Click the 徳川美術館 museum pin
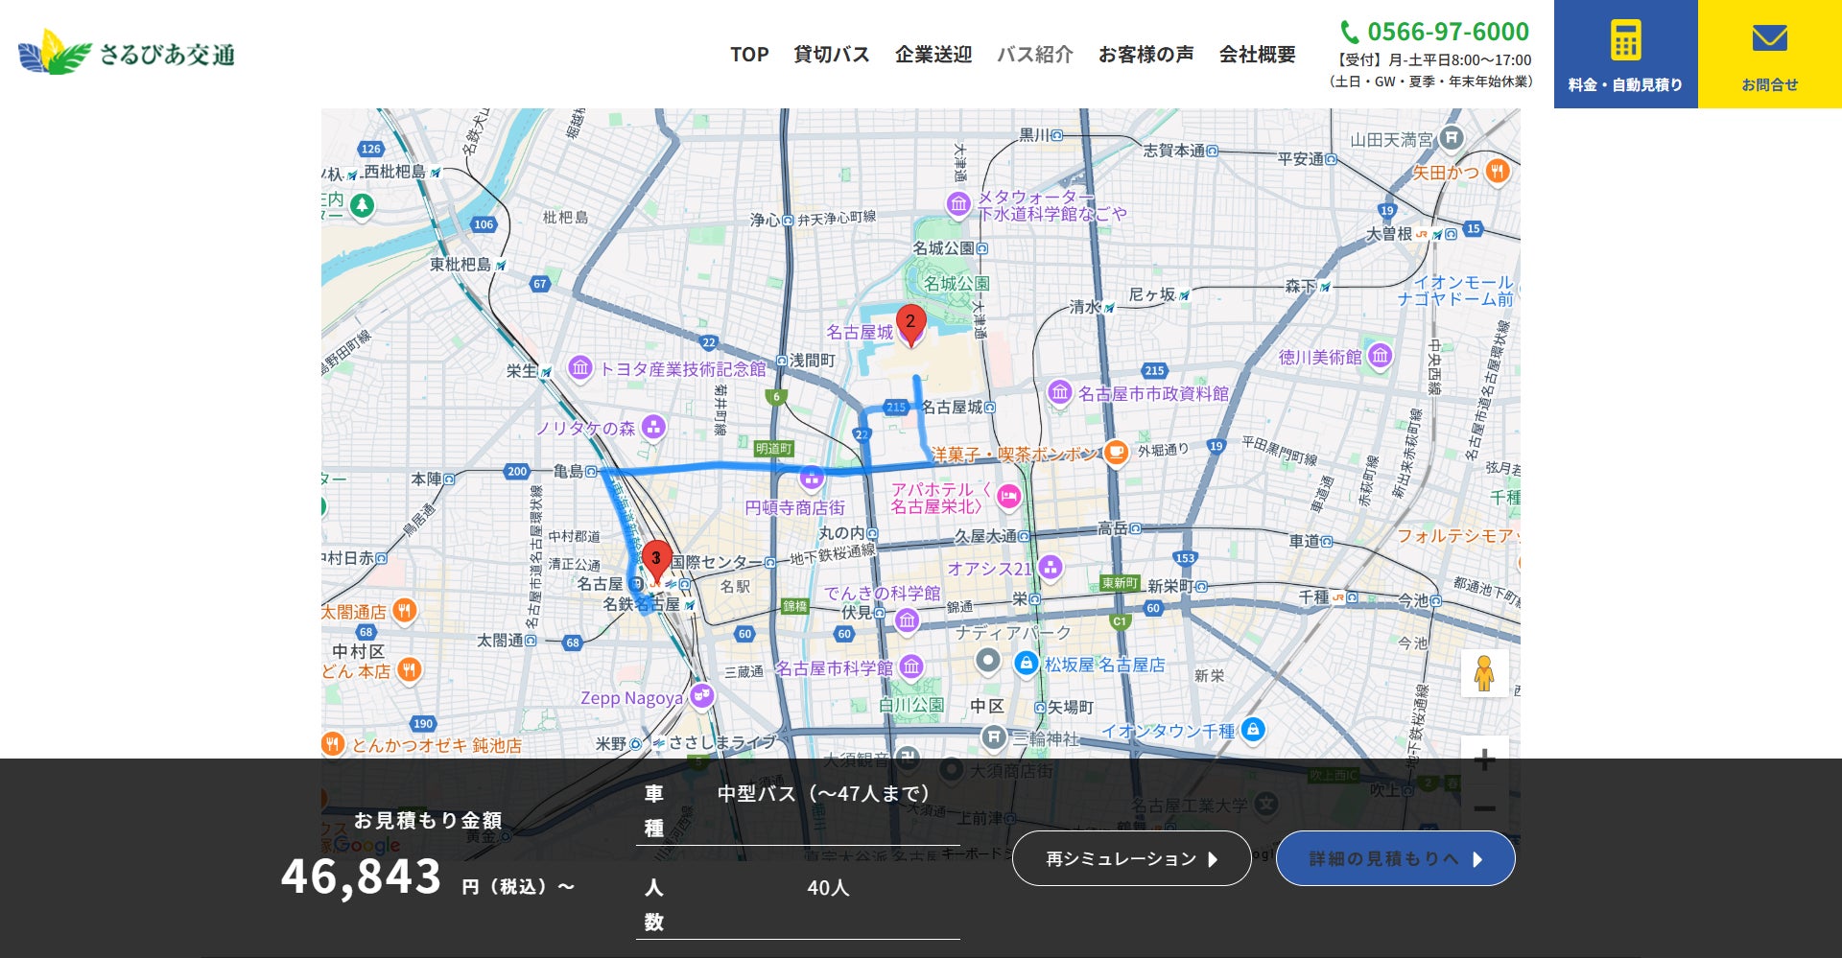 1380,357
